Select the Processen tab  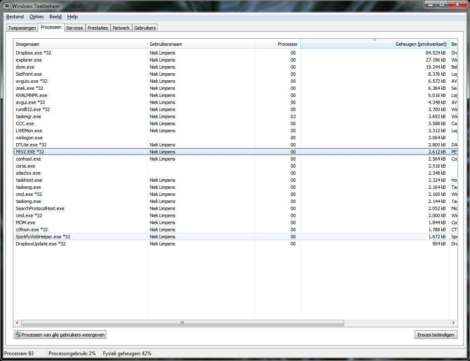coord(51,27)
